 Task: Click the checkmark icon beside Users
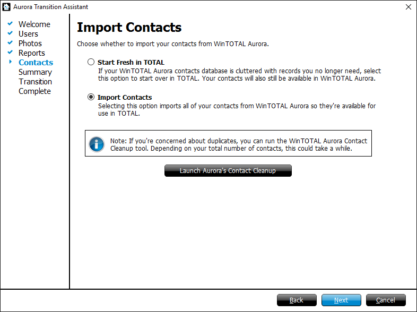10,33
